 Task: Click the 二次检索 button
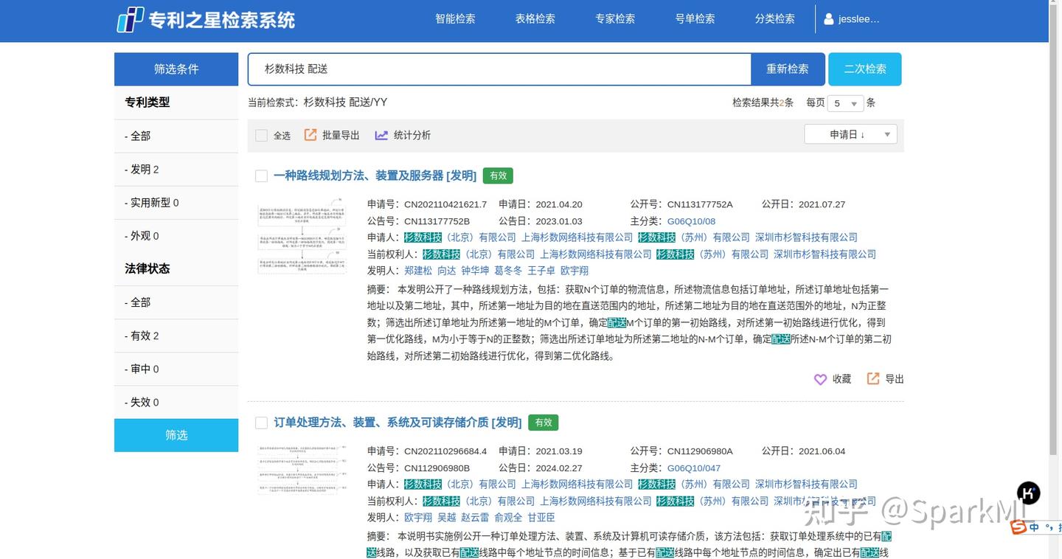pyautogui.click(x=864, y=69)
